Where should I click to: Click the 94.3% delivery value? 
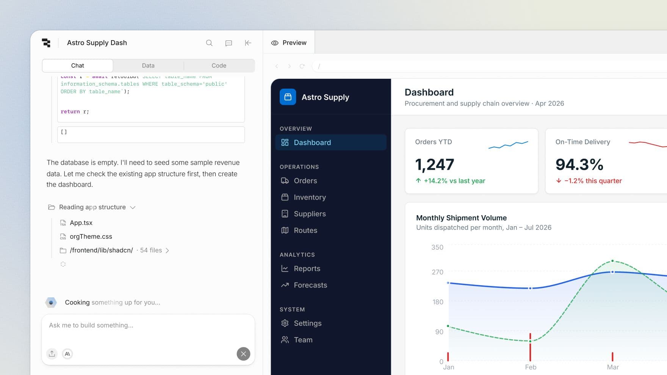579,164
